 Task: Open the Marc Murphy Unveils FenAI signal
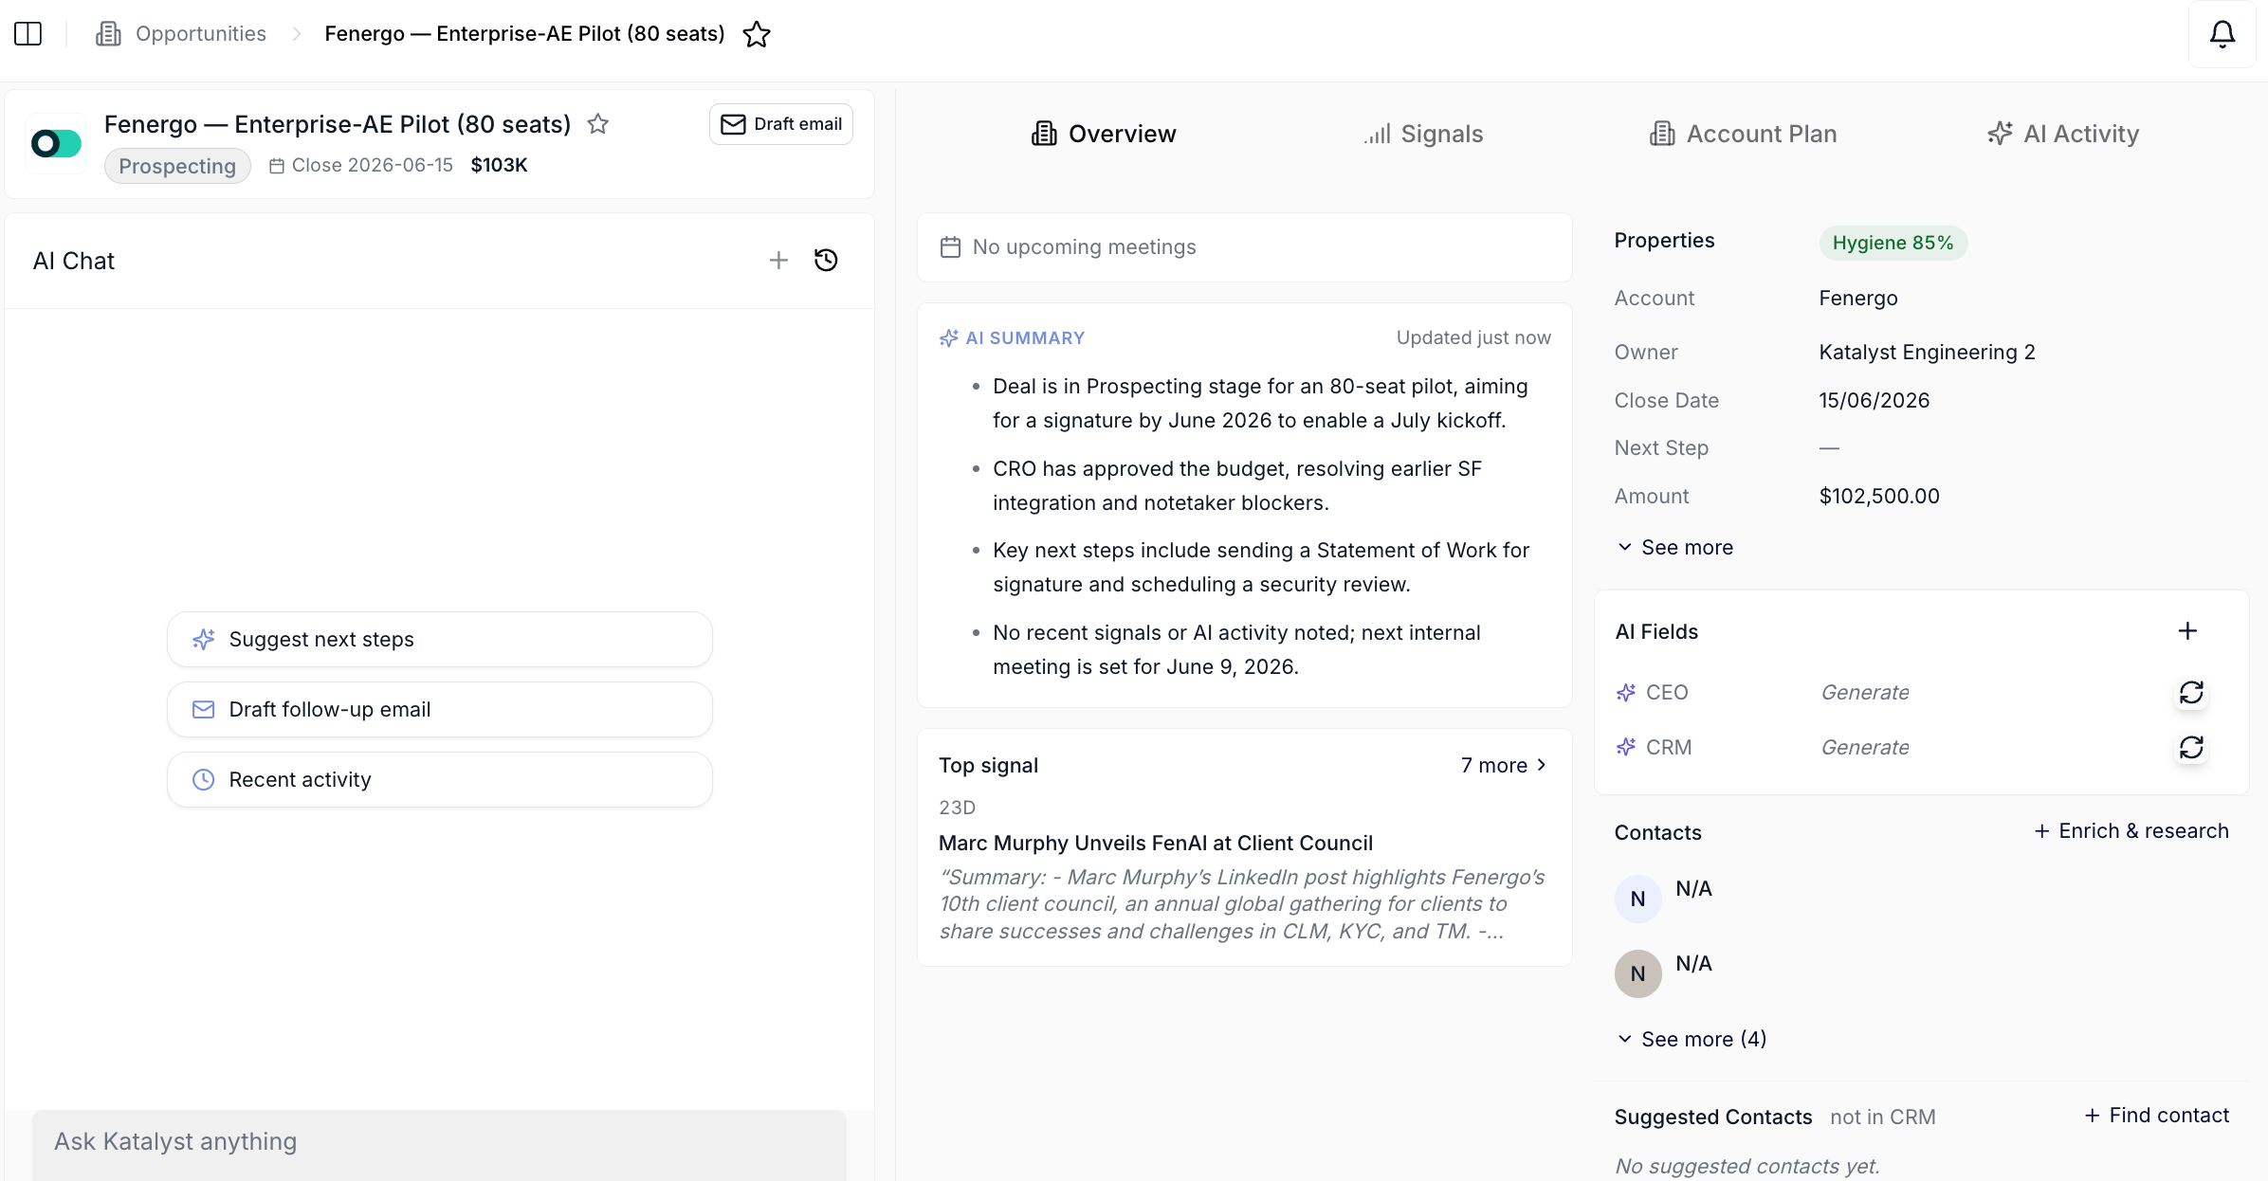(x=1156, y=844)
